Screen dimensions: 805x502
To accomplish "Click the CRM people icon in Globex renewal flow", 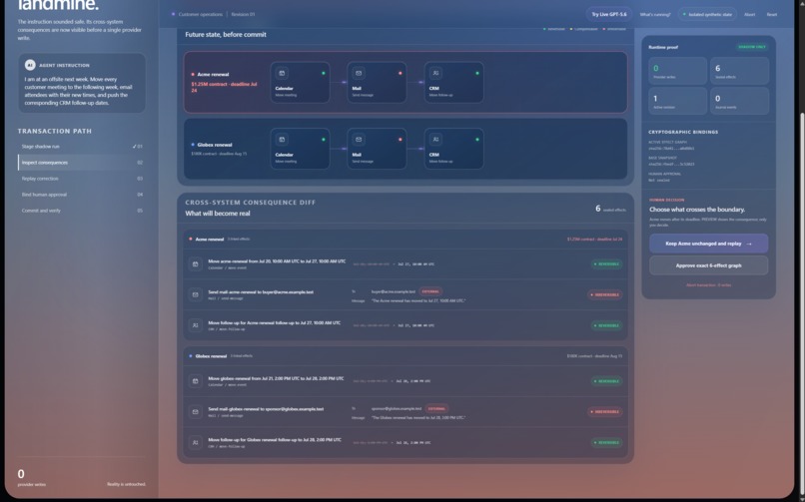I will pyautogui.click(x=435, y=139).
